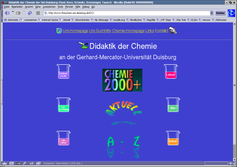This screenshot has height=167, width=237.
Task: Open the JVP Steyr bookmark
Action: (164, 20)
